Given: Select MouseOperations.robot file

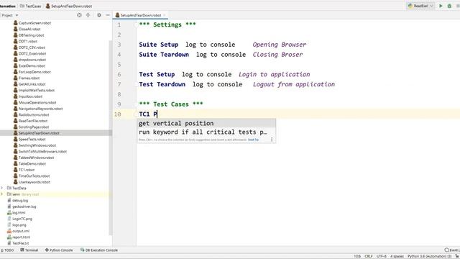Looking at the screenshot, I should (x=35, y=102).
